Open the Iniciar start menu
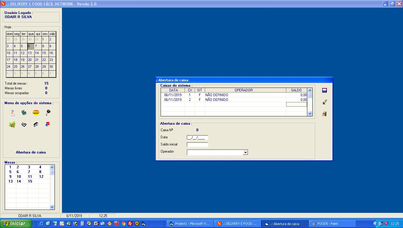This screenshot has width=403, height=228. (x=16, y=224)
